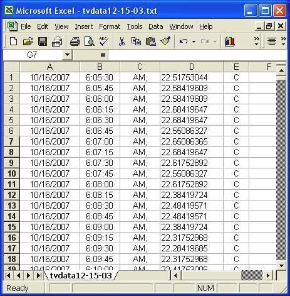Open the Edit menu
290x296 pixels.
click(x=43, y=26)
